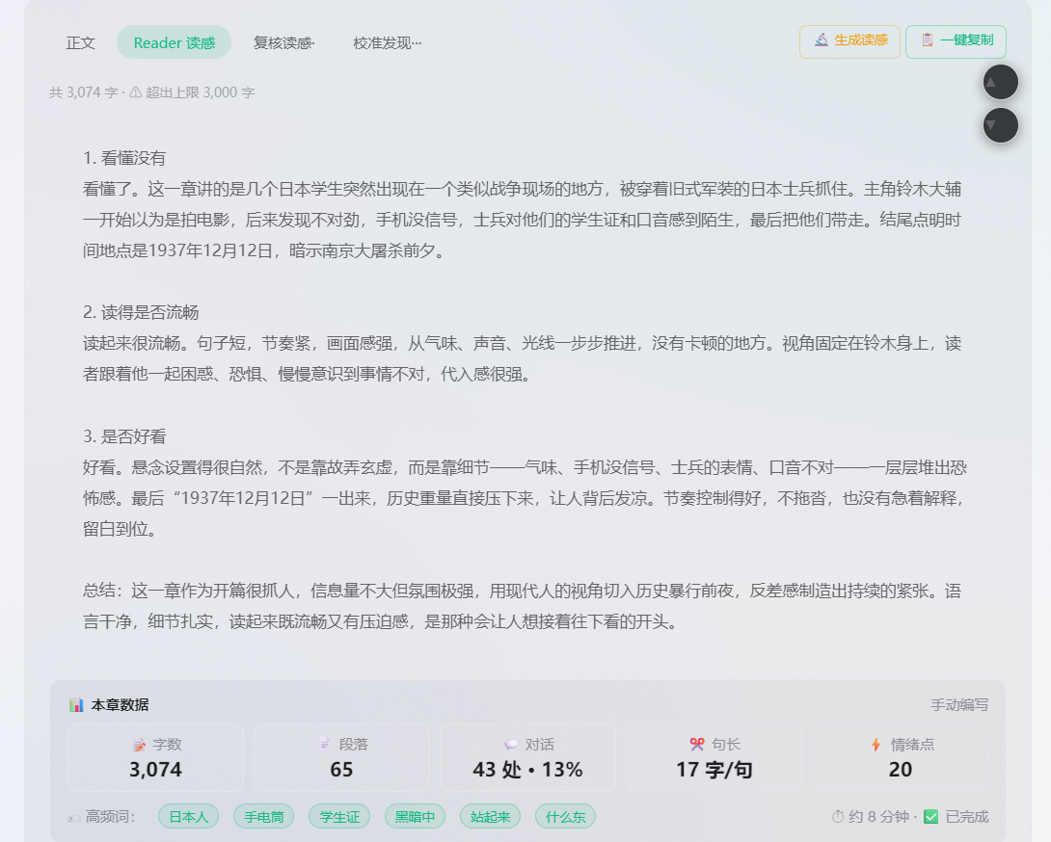Click the heading 3. 是否好看
The width and height of the screenshot is (1051, 842).
coord(124,436)
